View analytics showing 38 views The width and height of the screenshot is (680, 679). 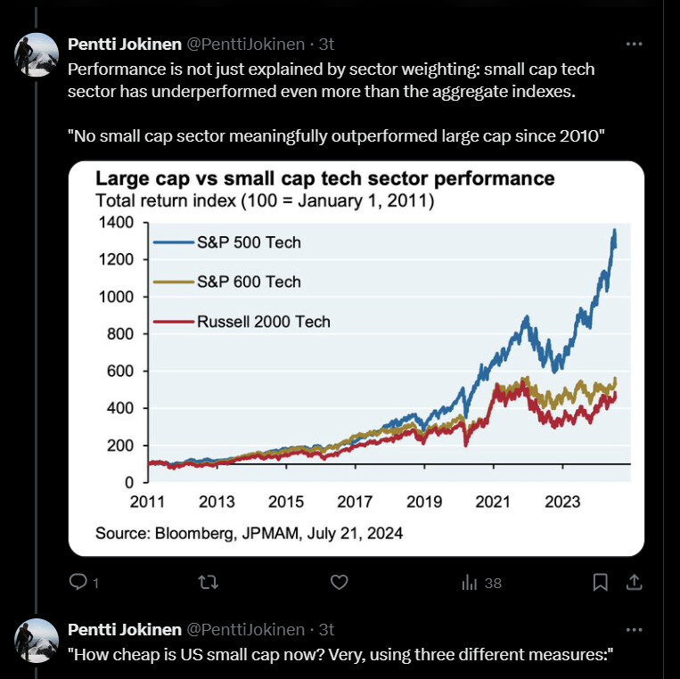(x=481, y=583)
